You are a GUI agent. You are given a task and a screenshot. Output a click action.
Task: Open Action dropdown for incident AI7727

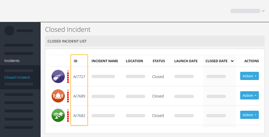pyautogui.click(x=250, y=76)
